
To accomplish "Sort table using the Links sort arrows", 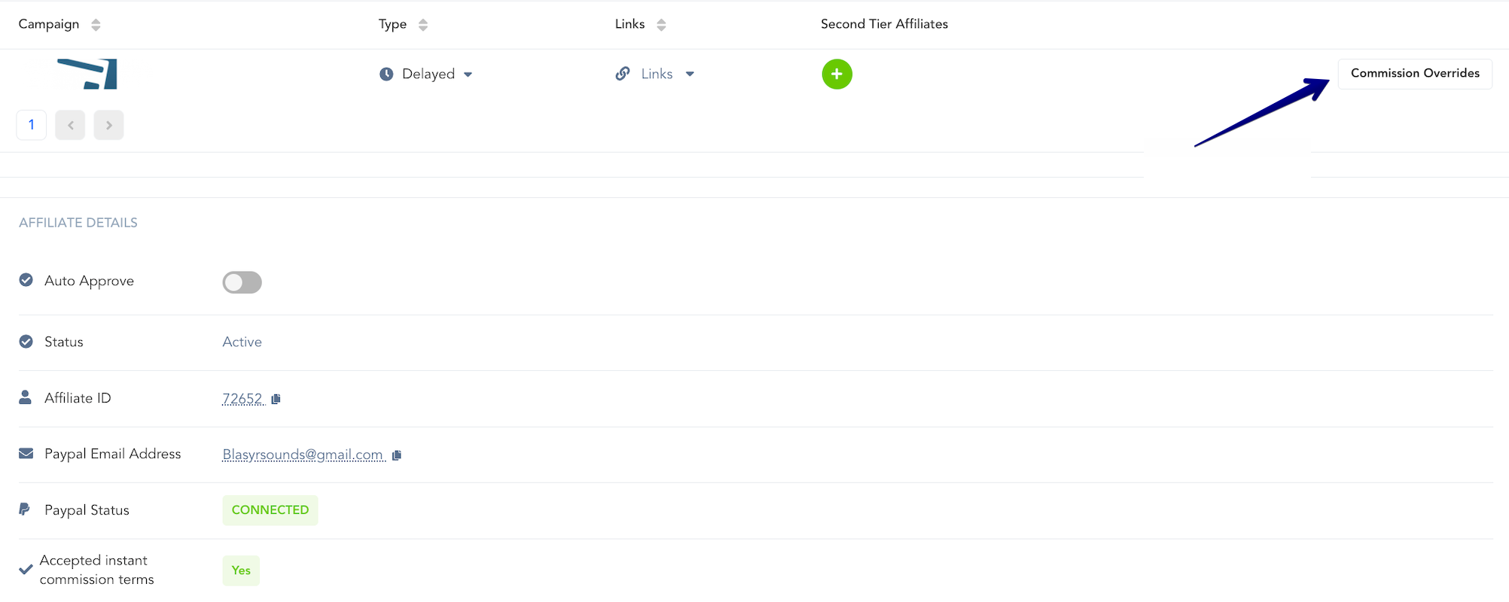I will click(x=661, y=25).
